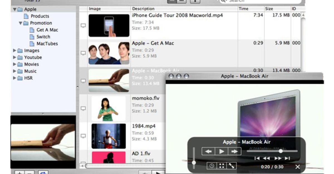The width and height of the screenshot is (334, 174).
Task: Click monitor icon beside momoko.flv
Action: (83, 108)
